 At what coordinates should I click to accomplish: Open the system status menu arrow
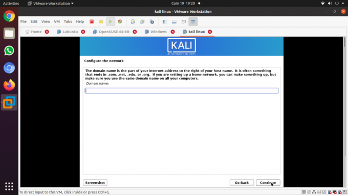point(343,4)
